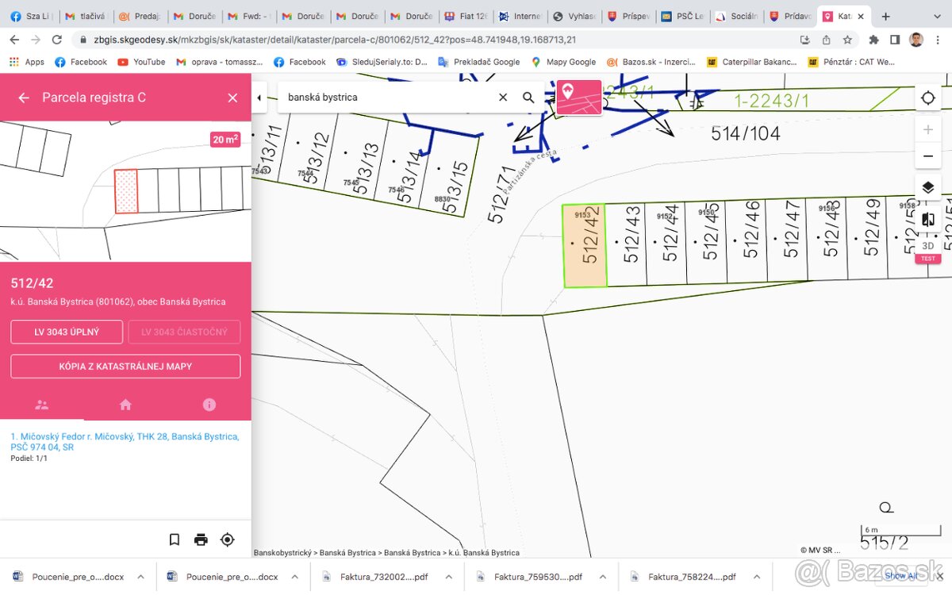This screenshot has width=952, height=595.
Task: Switch to the info tab
Action: tap(209, 405)
